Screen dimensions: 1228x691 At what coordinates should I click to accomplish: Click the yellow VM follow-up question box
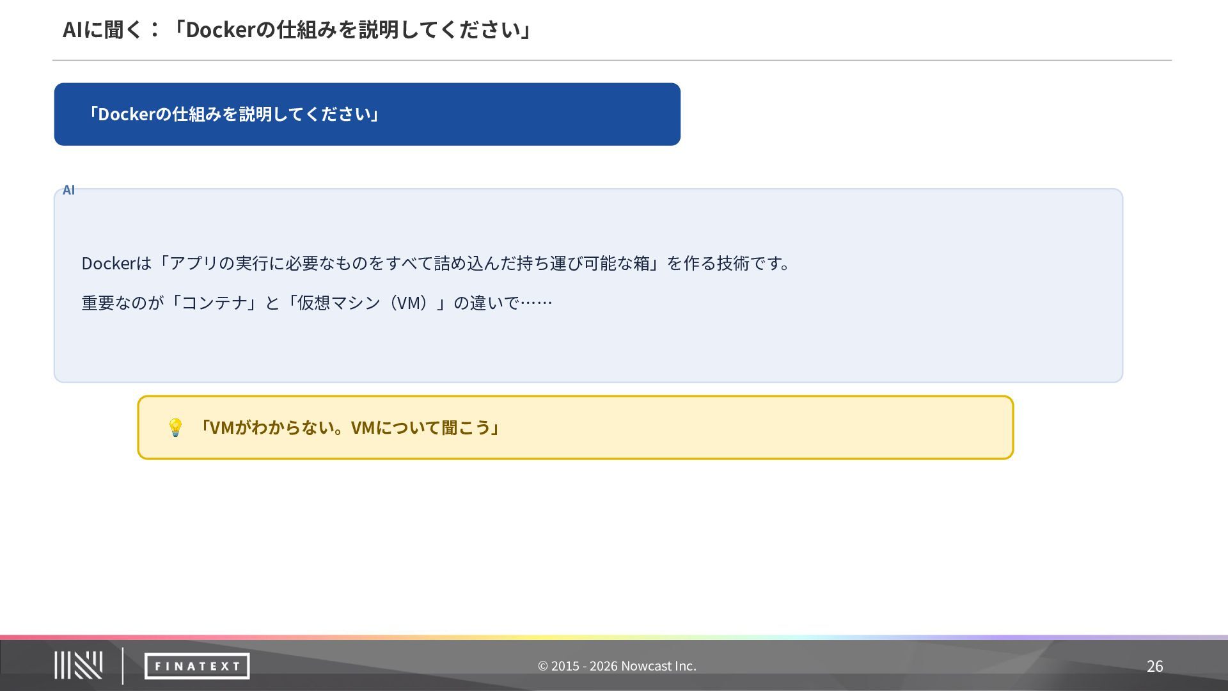tap(576, 427)
